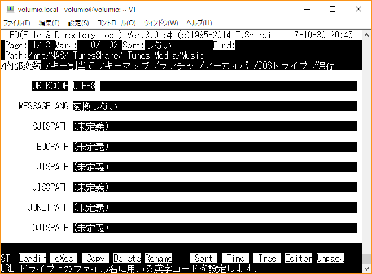This screenshot has height=274, width=372.
Task: Open the ファイル(F) menu
Action: point(16,23)
